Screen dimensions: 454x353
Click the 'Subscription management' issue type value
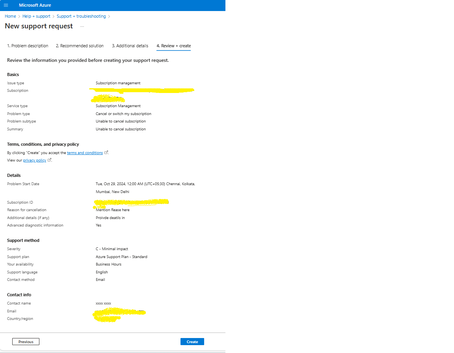coord(118,83)
